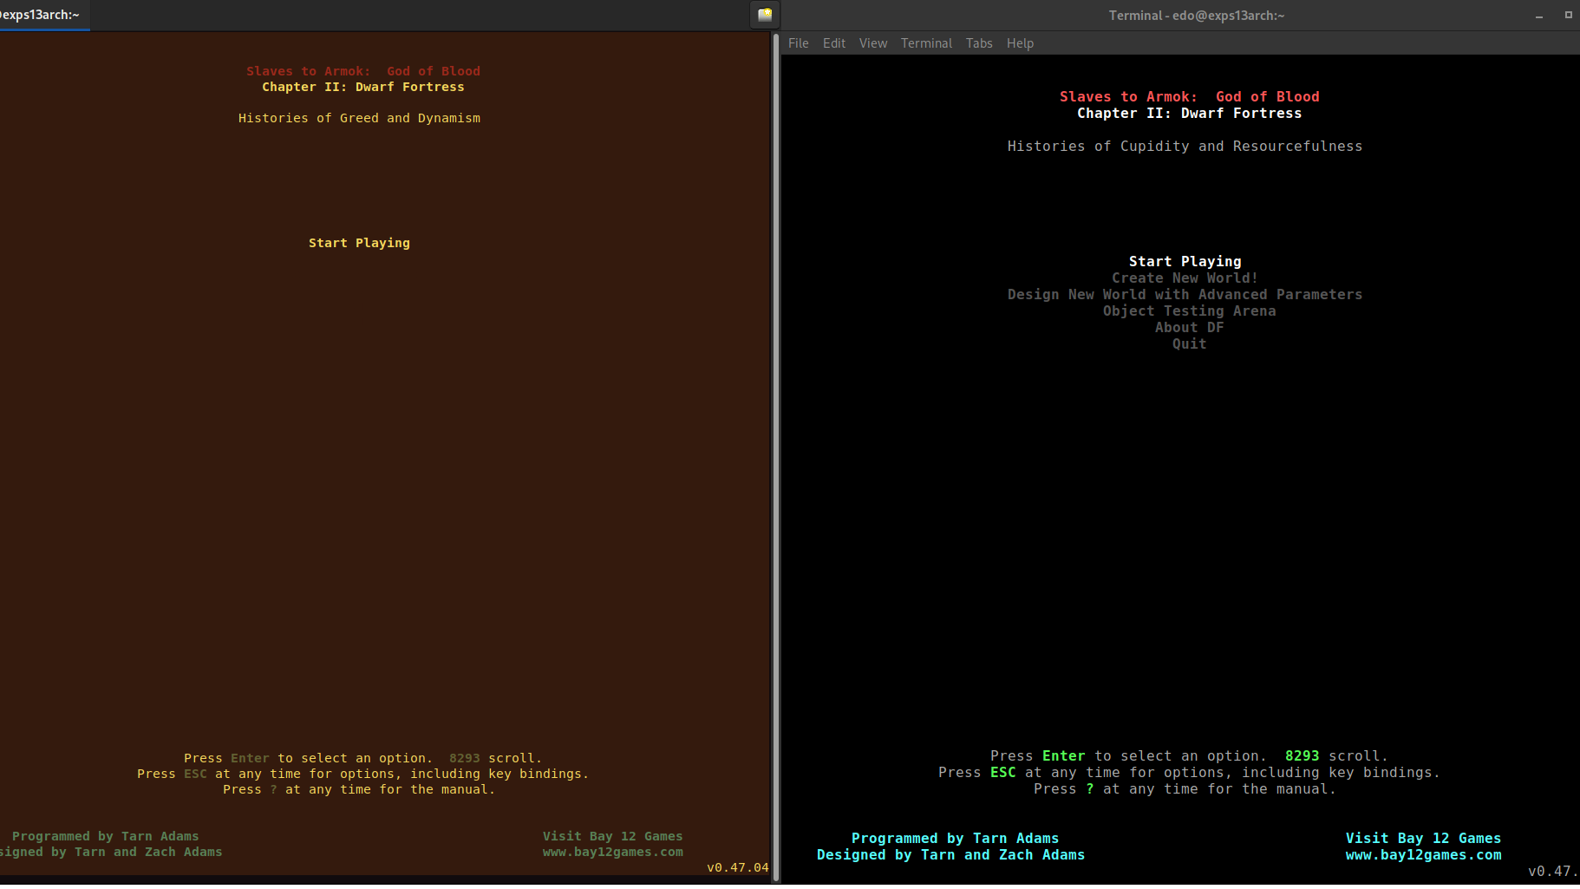
Task: Select Quit in the game menu
Action: point(1189,343)
